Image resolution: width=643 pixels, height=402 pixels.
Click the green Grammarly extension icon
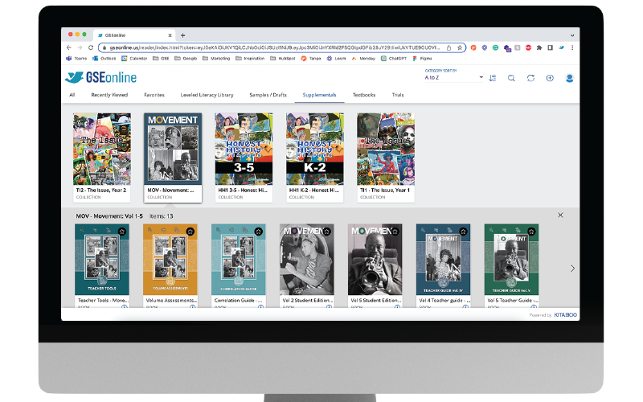click(x=495, y=47)
